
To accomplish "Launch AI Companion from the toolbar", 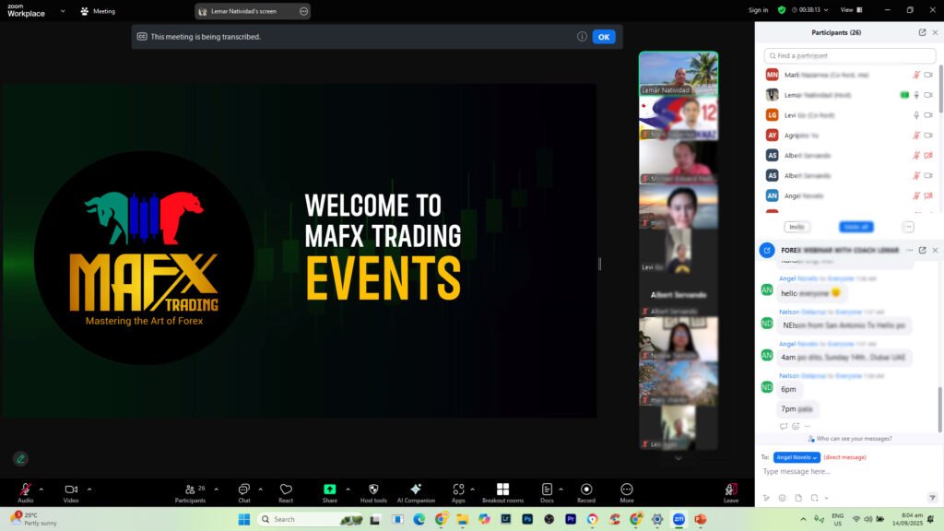I will pos(416,490).
